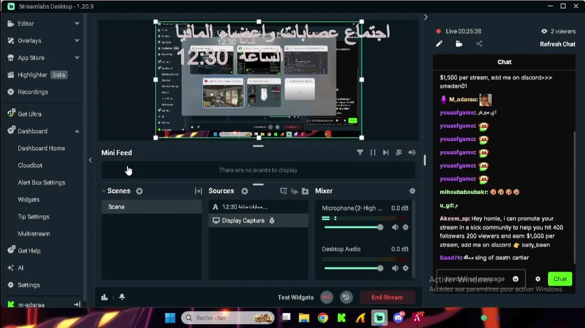Collapse the Scenes dropdown arrow
This screenshot has height=328, width=585.
tap(103, 191)
